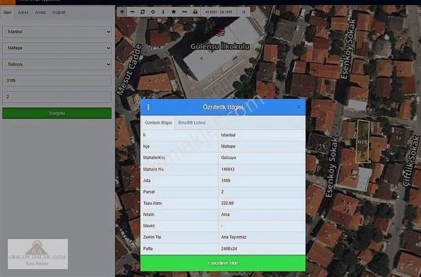This screenshot has height=277, width=421.
Task: Select the Analiz tab
Action: (x=40, y=13)
